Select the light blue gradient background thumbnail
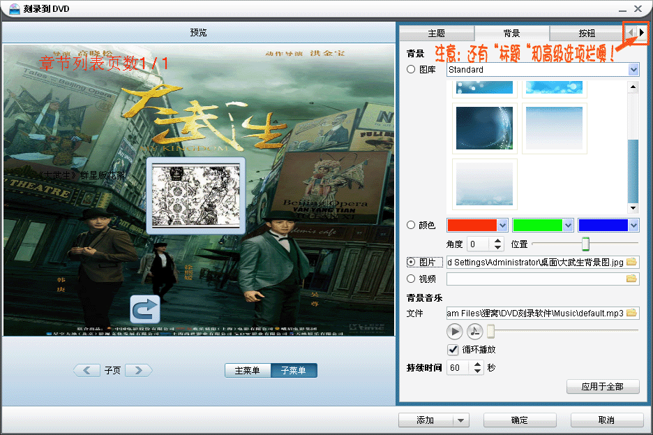The width and height of the screenshot is (653, 435). coord(555,128)
